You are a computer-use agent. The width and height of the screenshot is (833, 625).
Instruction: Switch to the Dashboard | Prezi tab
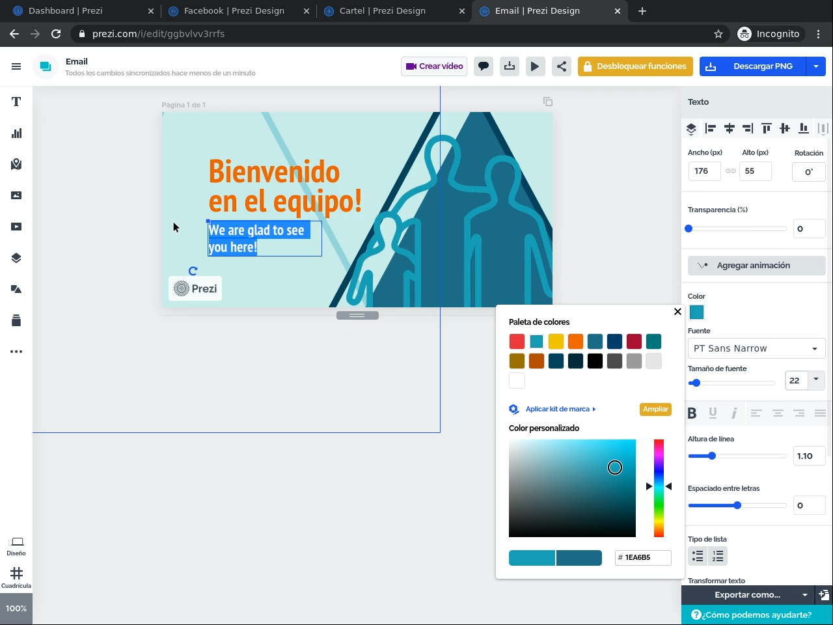coord(65,11)
